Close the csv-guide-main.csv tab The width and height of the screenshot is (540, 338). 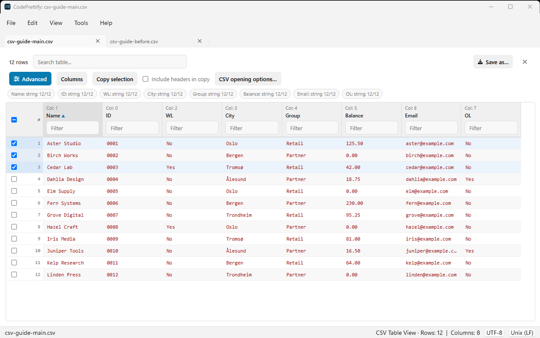point(98,41)
